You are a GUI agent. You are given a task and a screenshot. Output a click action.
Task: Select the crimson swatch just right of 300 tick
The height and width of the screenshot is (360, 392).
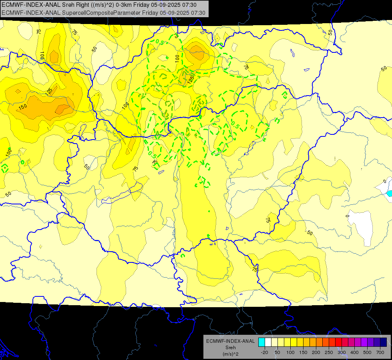345,342
